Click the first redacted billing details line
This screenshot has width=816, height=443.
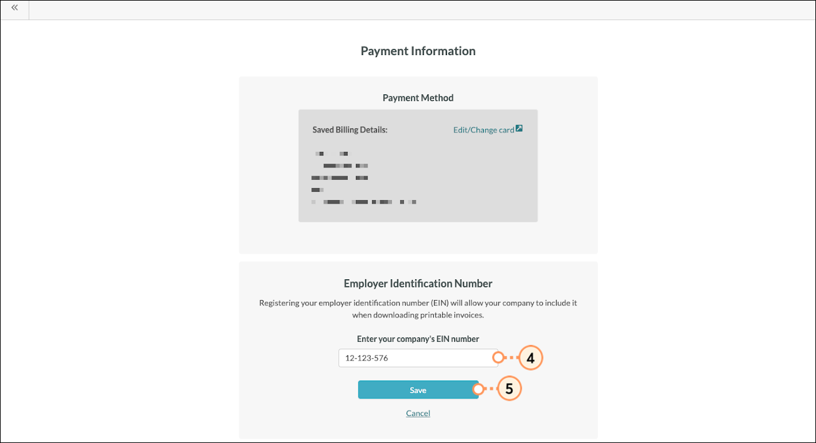coord(332,153)
